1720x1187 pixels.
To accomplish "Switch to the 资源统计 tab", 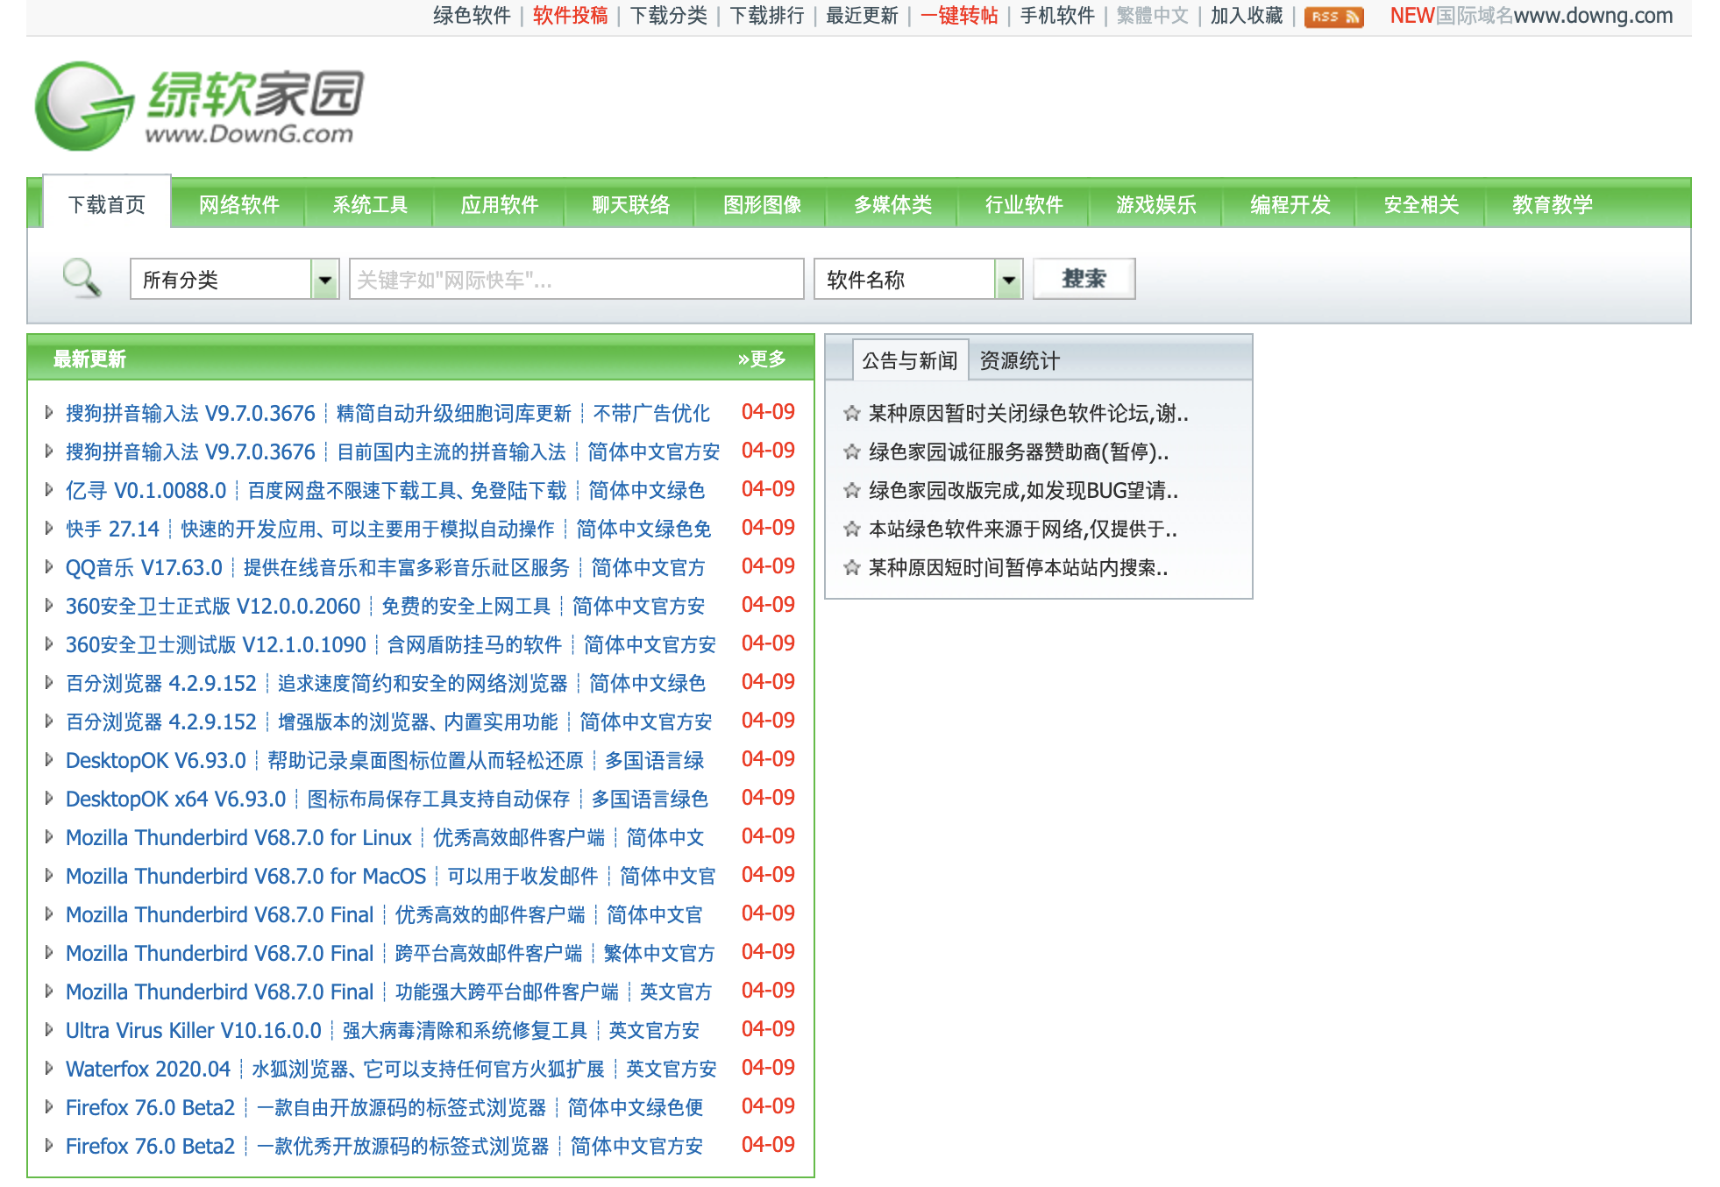I will coord(1019,360).
